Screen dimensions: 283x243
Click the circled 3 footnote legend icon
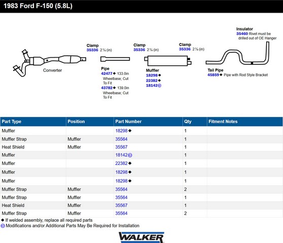3,226
